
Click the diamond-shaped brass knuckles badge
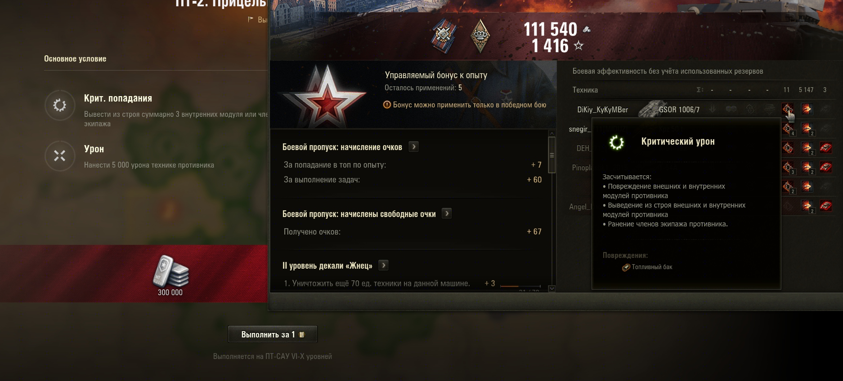480,35
